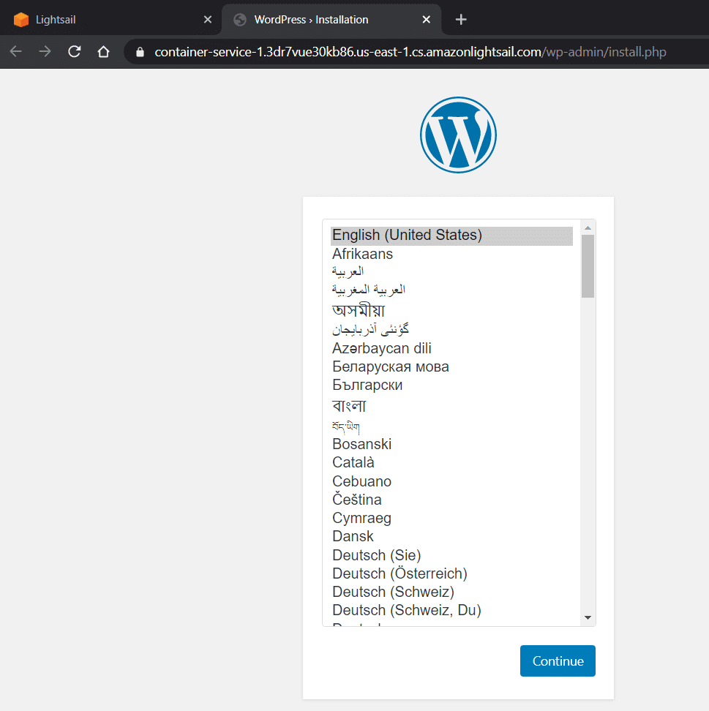Select the Tibetan language option
The image size is (709, 711).
coord(451,426)
